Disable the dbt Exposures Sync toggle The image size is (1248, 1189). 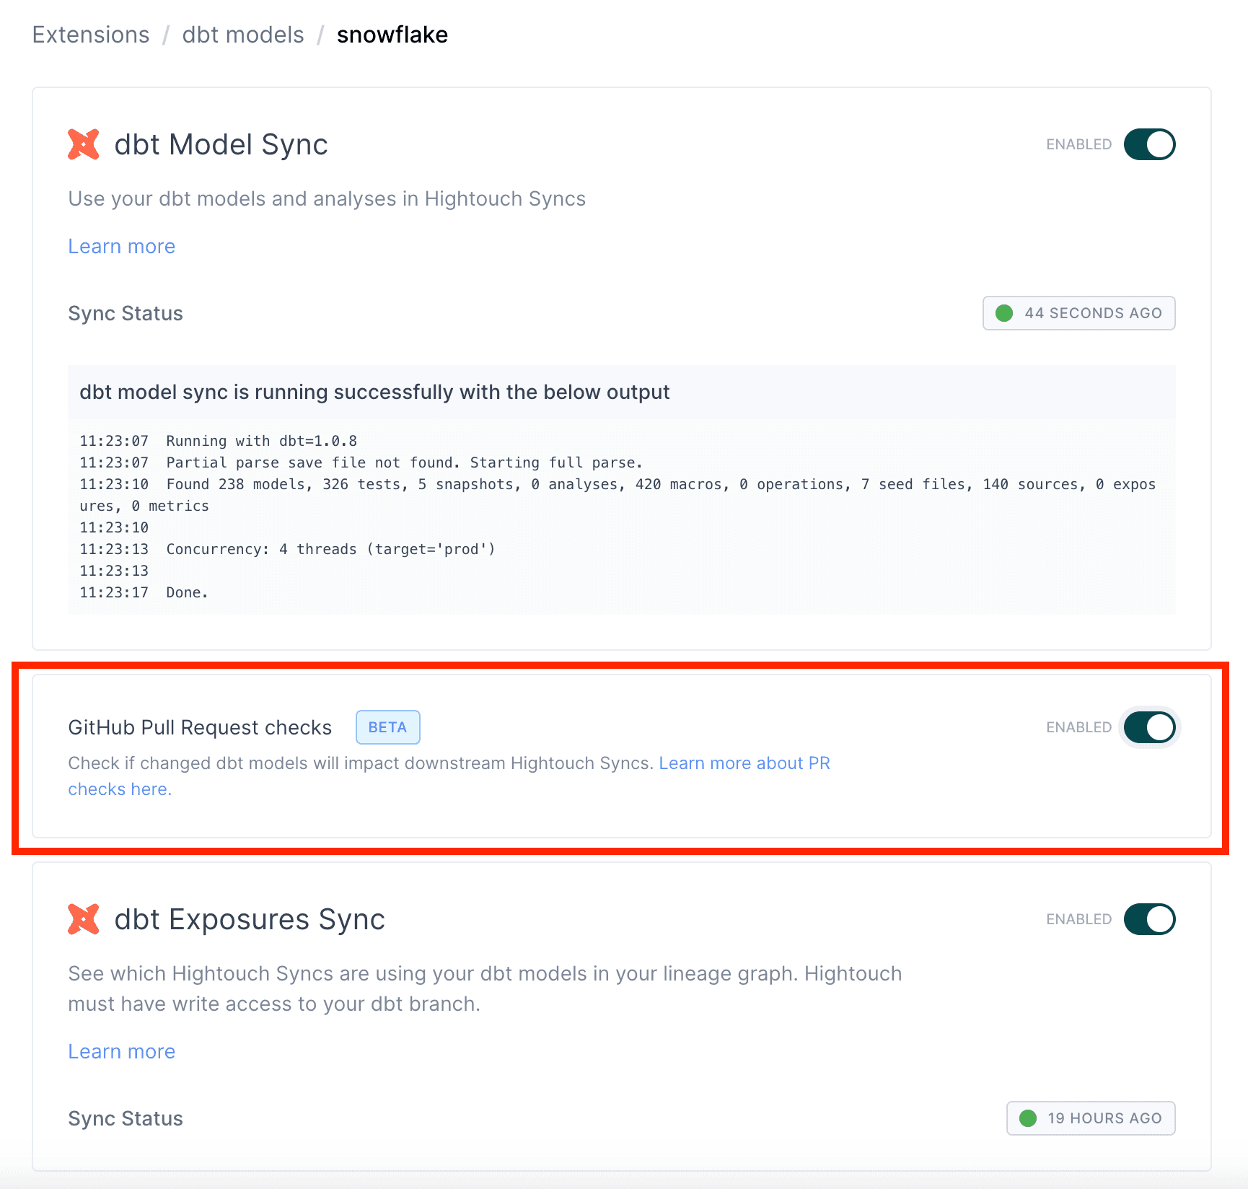1149,918
